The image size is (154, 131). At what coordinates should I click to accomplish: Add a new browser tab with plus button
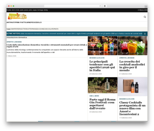click(x=146, y=7)
